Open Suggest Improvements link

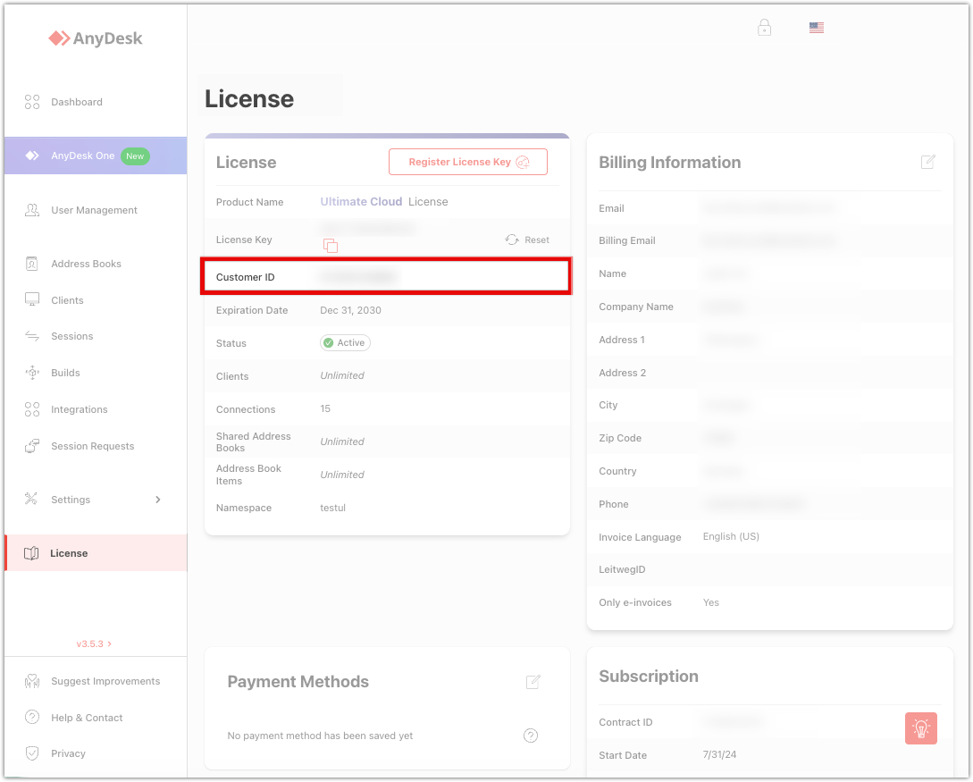(x=96, y=681)
